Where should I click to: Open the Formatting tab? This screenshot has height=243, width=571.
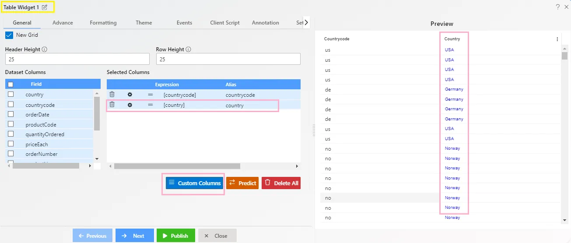tap(103, 23)
